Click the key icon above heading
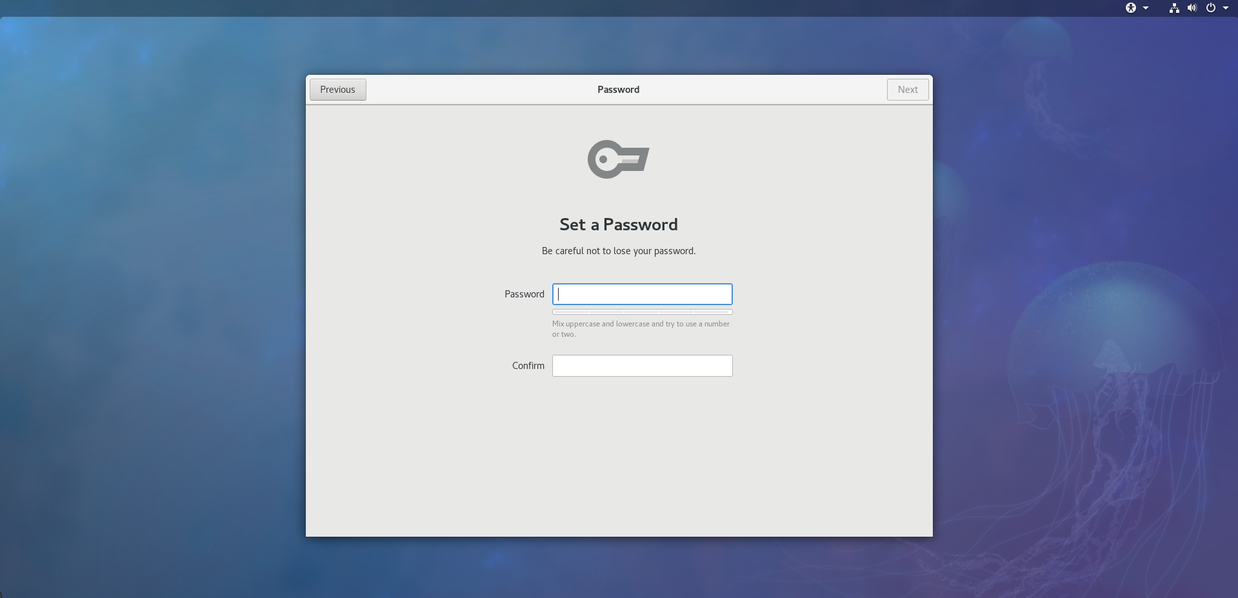Screen dimensions: 1238x598 point(618,159)
